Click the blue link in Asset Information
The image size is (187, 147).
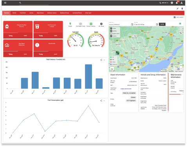[126, 89]
